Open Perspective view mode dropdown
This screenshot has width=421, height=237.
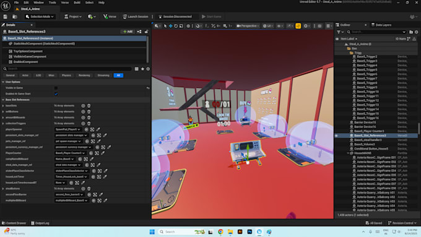(248, 26)
